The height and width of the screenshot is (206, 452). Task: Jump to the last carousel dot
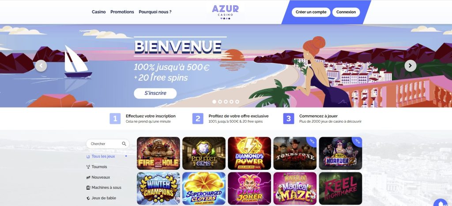pos(237,102)
